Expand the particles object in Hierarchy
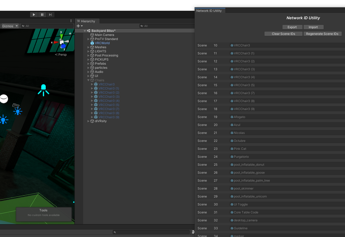The image size is (345, 237). click(x=89, y=68)
